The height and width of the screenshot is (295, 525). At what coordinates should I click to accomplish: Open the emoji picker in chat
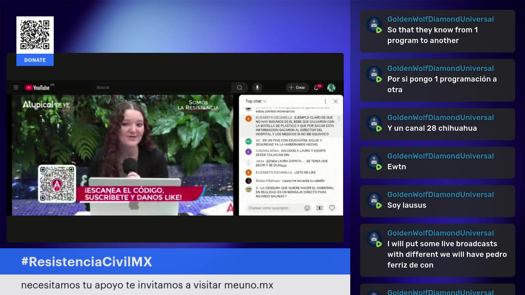[307, 208]
